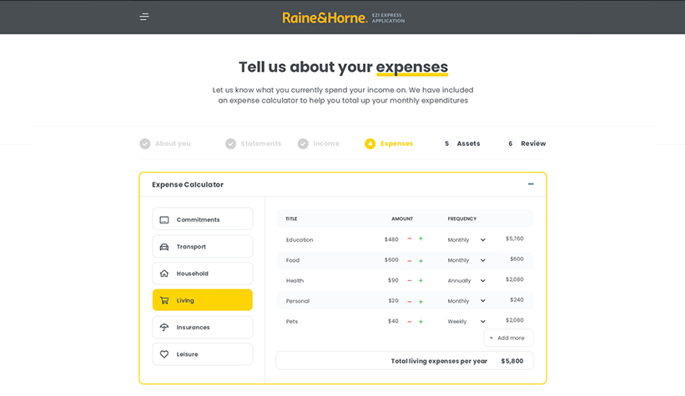Click the minus icon for Health
The image size is (685, 396).
pyautogui.click(x=410, y=281)
